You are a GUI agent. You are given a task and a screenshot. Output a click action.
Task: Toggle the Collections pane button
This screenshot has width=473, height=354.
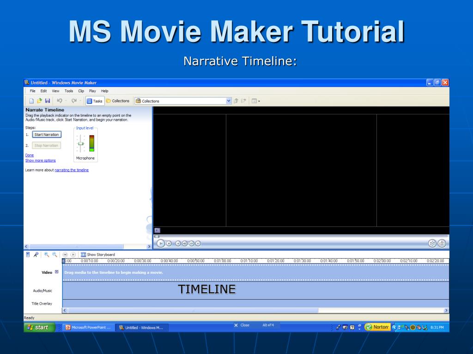pyautogui.click(x=118, y=101)
